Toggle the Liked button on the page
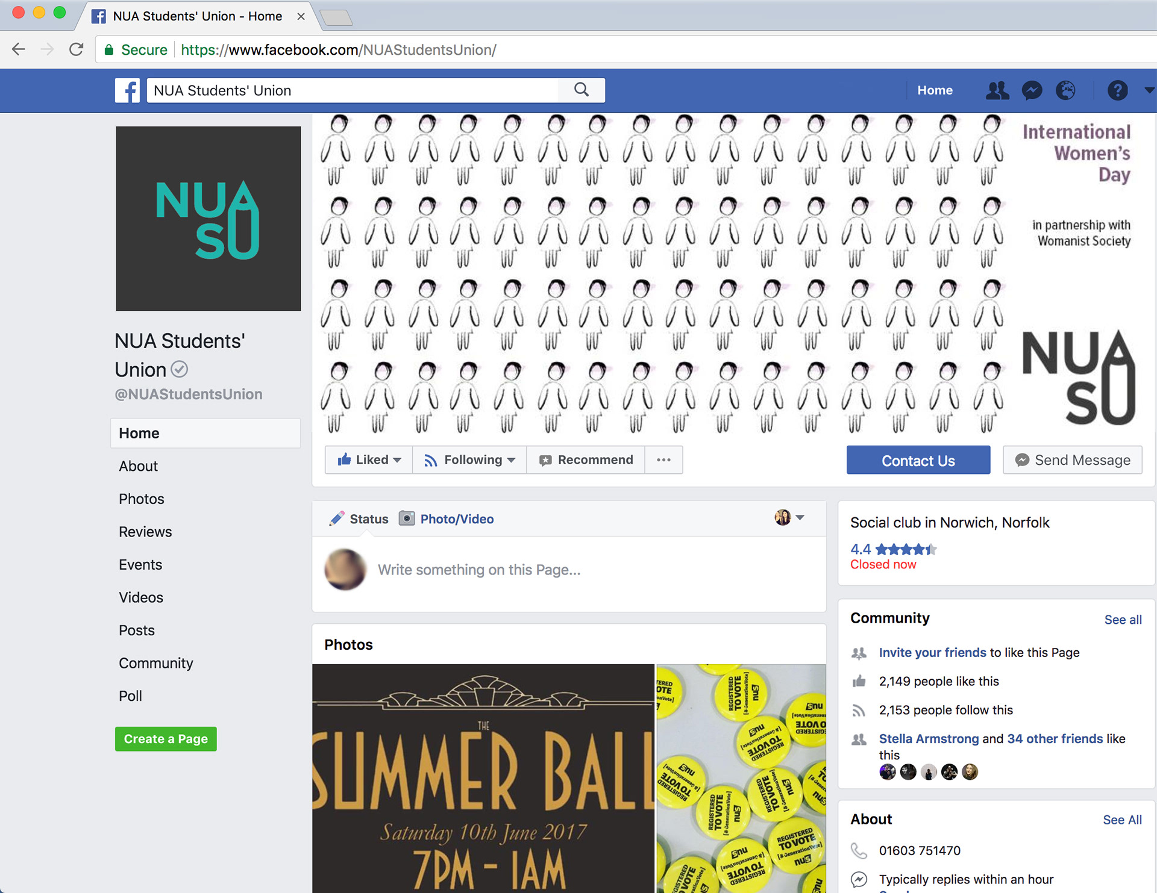Screen dimensions: 1157x893 tap(369, 460)
